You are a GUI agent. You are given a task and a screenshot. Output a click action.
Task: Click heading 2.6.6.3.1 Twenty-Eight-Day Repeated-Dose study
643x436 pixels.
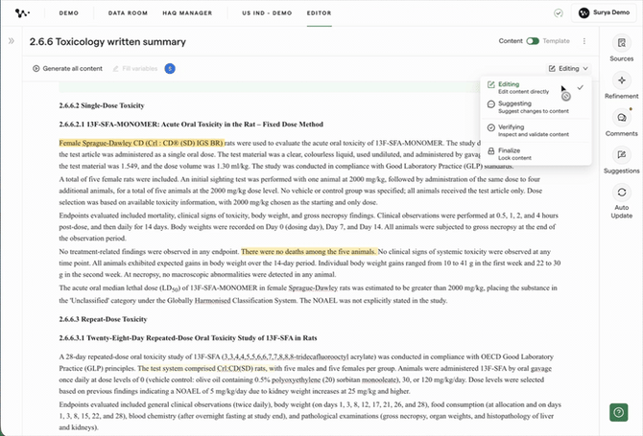coord(188,337)
